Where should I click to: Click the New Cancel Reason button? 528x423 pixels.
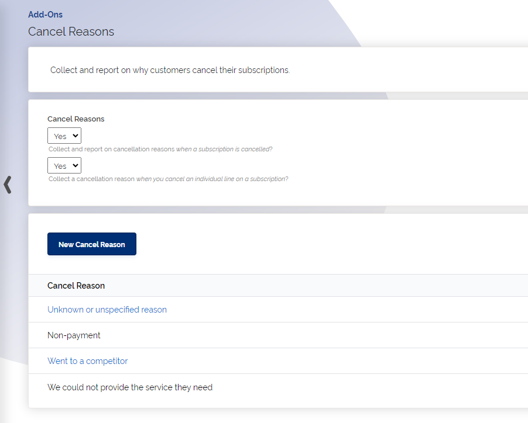point(92,244)
